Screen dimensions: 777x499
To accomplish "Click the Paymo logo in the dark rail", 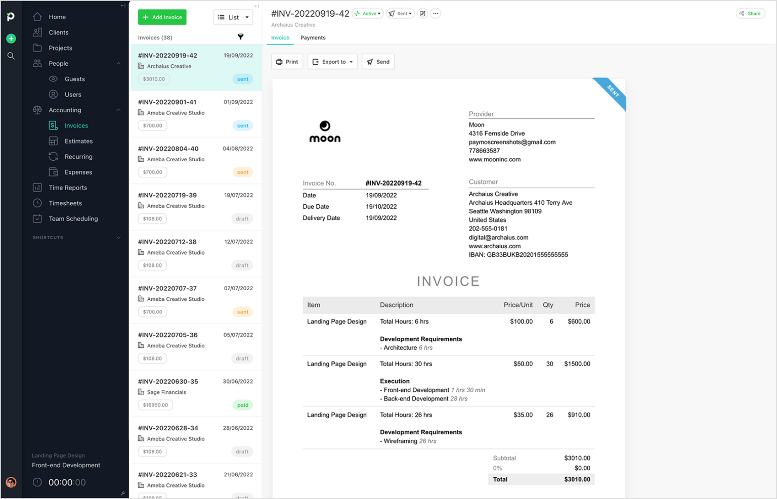I will pos(11,16).
